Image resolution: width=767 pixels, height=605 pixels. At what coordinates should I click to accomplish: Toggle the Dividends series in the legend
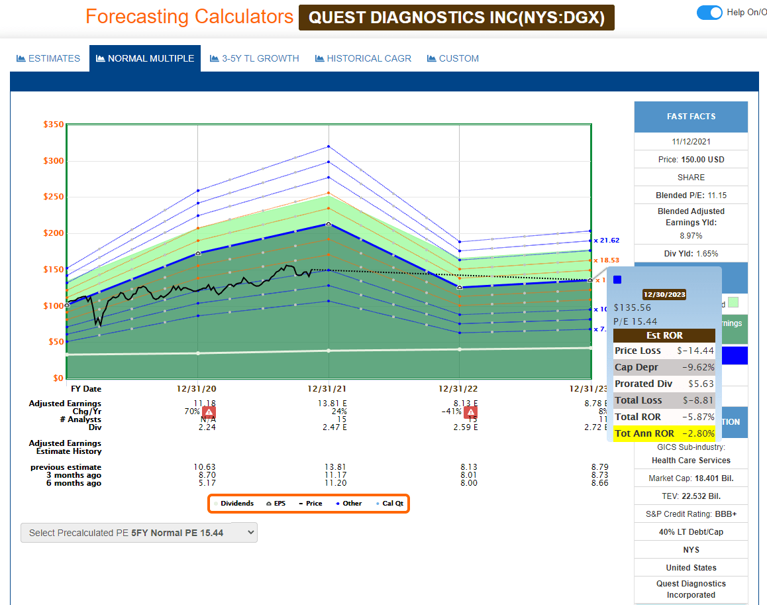coord(236,504)
